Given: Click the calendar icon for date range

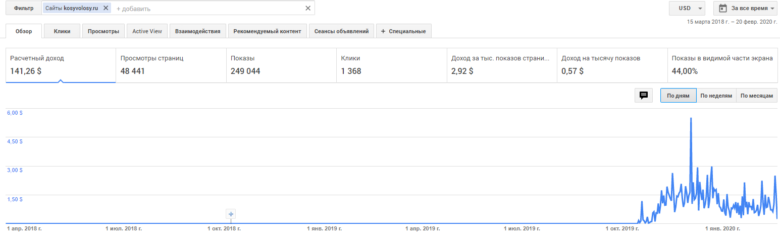Looking at the screenshot, I should pyautogui.click(x=723, y=9).
